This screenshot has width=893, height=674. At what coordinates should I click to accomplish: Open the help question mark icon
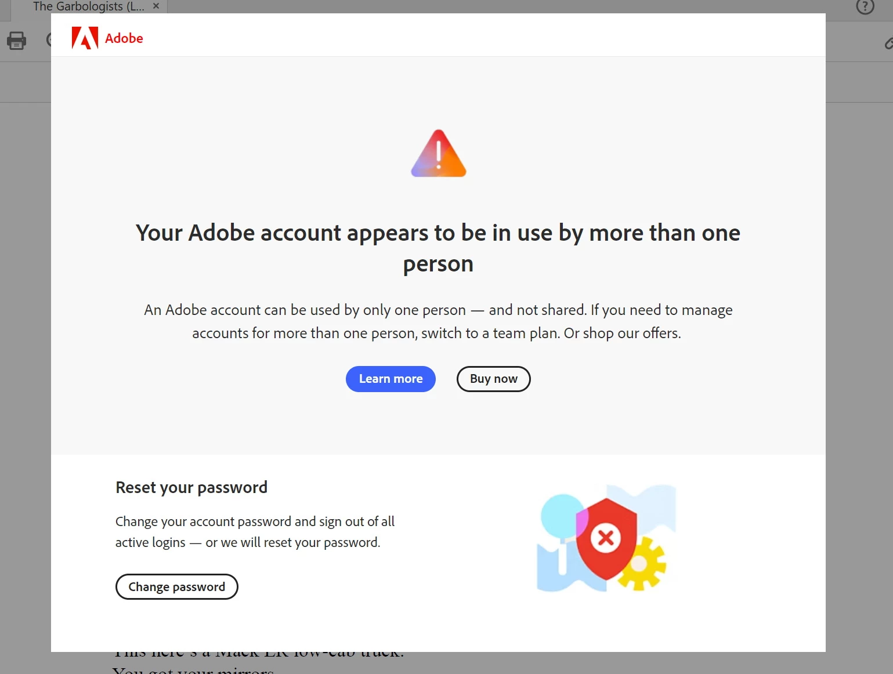click(x=865, y=7)
